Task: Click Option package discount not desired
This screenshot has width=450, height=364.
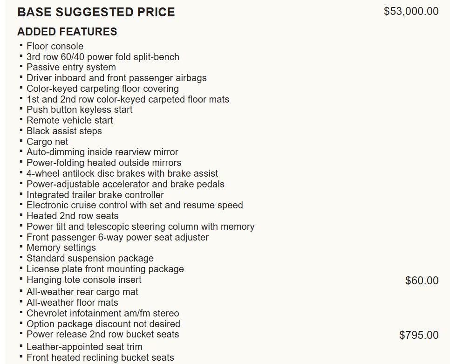Action: point(103,324)
